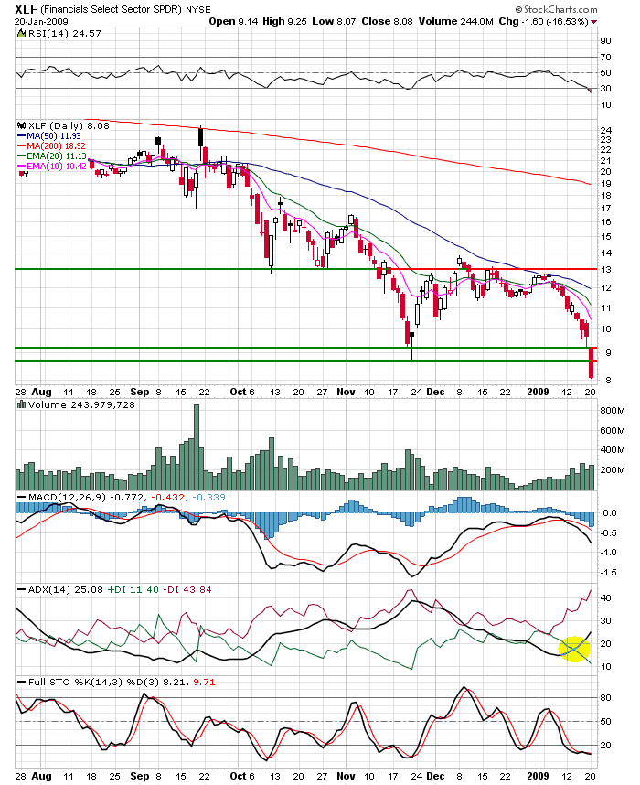Select the red stochastic %D value 9.71
The image size is (640, 785).
click(x=204, y=682)
